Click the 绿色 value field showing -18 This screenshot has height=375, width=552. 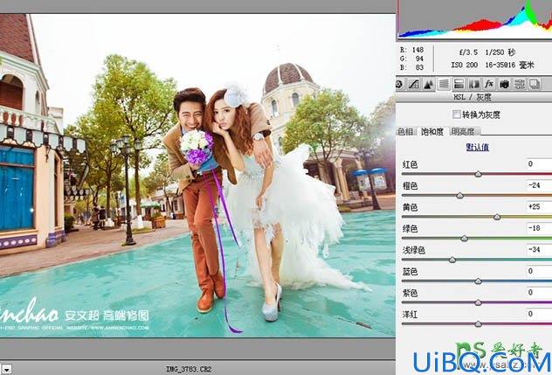[539, 228]
